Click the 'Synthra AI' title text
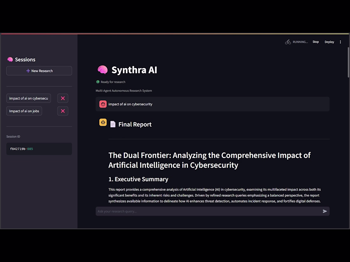The height and width of the screenshot is (262, 350). click(x=134, y=70)
